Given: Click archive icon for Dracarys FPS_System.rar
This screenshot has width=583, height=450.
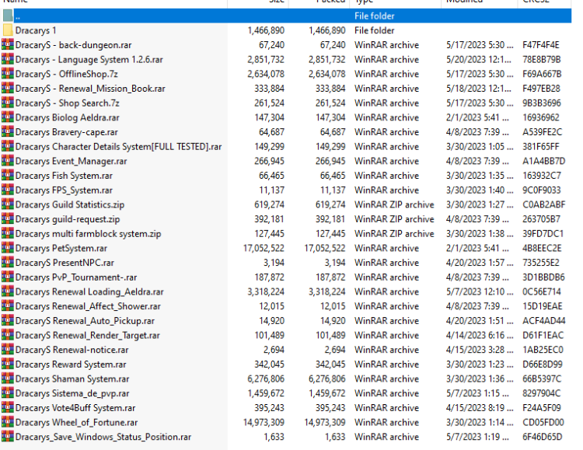Looking at the screenshot, I should click(8, 190).
